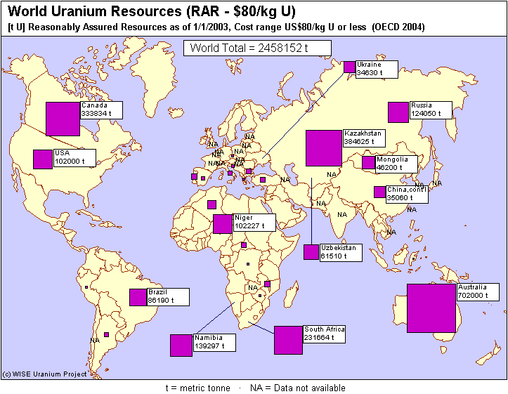The height and width of the screenshot is (394, 508).
Task: Select Canada's purple resource square
Action: [x=63, y=119]
